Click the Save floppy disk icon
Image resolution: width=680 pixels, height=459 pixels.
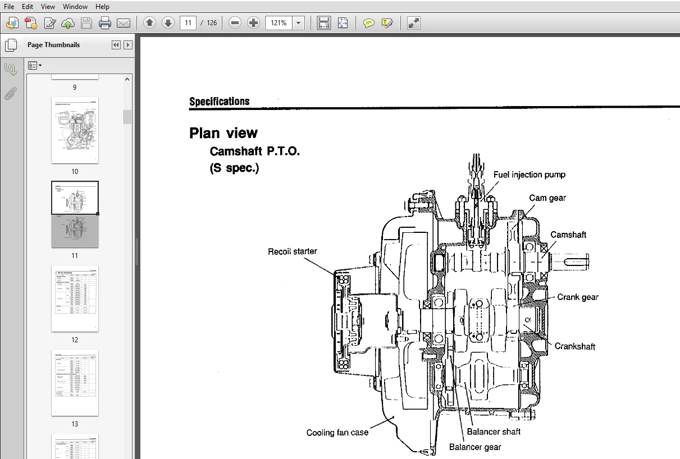[x=86, y=23]
